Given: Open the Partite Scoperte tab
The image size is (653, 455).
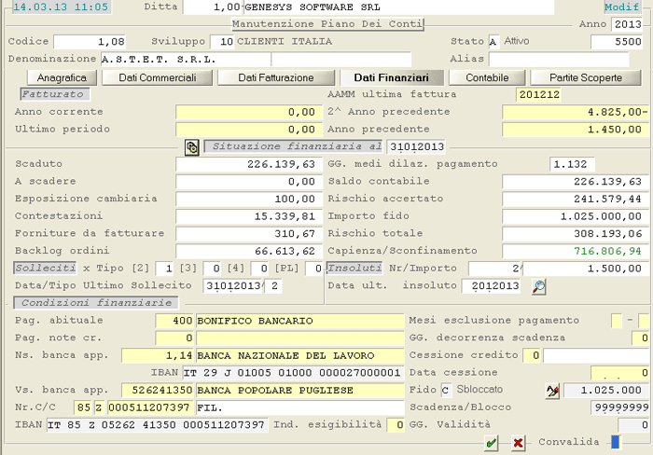Looking at the screenshot, I should coord(583,77).
